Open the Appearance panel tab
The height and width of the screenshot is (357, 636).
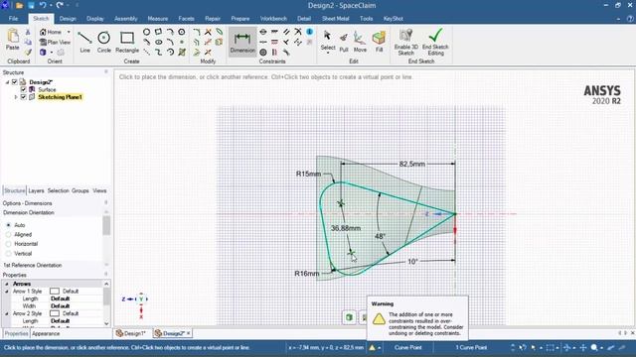click(46, 334)
